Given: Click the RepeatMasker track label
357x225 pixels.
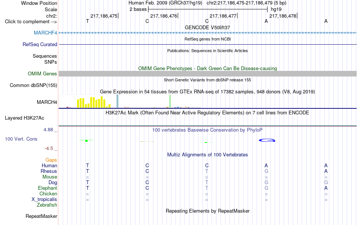Looking at the screenshot, I should coord(41,216).
